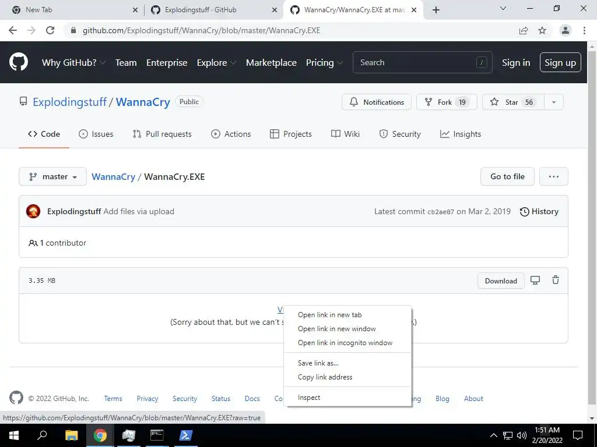The width and height of the screenshot is (597, 447).
Task: Click the Notifications button
Action: (x=377, y=102)
